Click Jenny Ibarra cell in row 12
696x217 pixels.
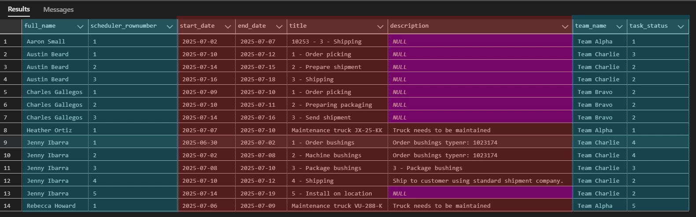point(55,181)
